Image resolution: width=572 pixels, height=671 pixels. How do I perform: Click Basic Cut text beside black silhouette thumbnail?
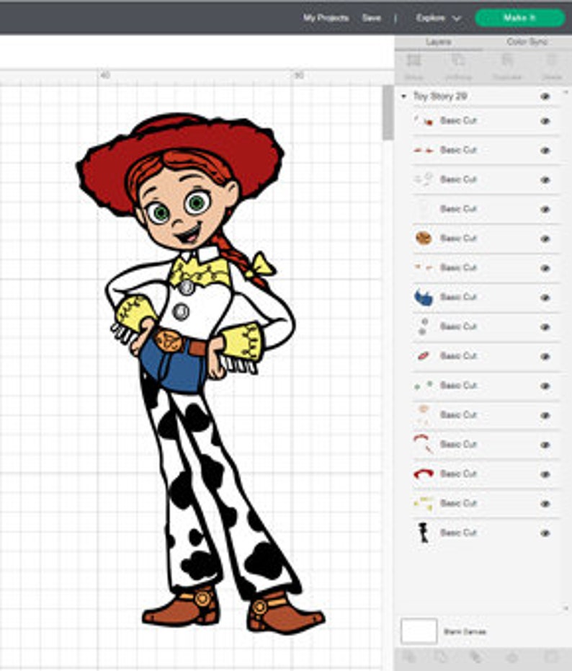[x=458, y=533]
